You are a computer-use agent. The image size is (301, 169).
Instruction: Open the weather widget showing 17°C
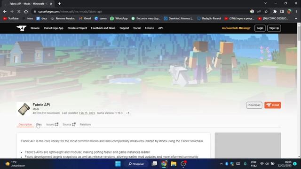coord(15,164)
